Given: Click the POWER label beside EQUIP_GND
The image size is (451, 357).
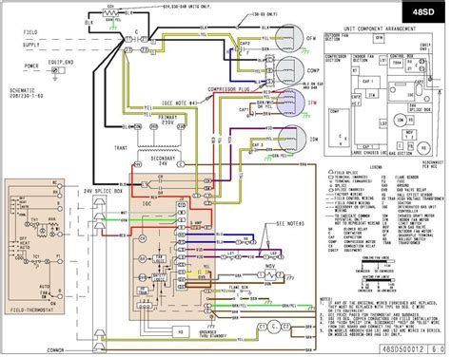Looking at the screenshot, I should point(31,66).
